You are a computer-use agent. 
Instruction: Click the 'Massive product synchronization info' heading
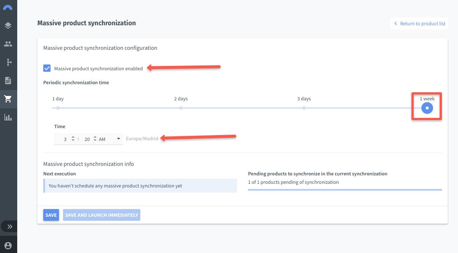89,164
